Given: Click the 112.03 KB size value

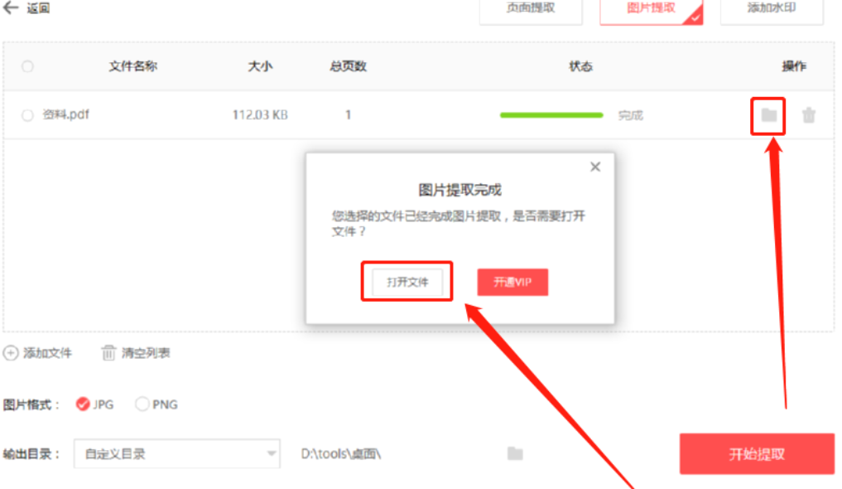Looking at the screenshot, I should pyautogui.click(x=260, y=115).
